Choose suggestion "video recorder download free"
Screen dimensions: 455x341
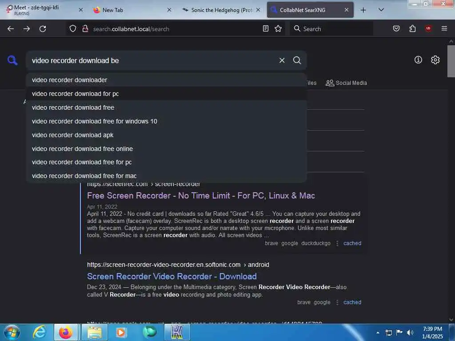pos(166,107)
